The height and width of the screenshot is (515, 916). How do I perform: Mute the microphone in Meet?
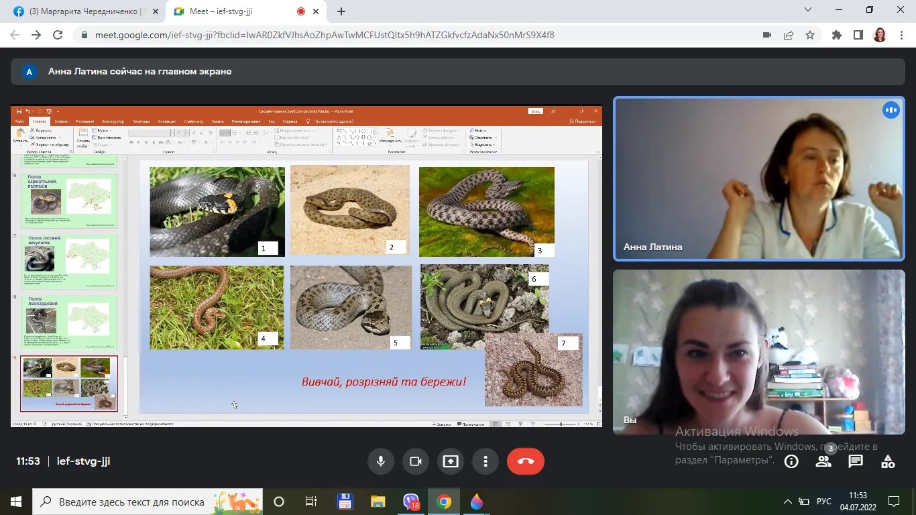click(381, 461)
